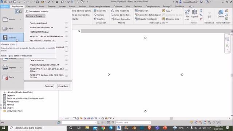Switch to the Estructura ribbon tab
233x131 pixels.
tap(31, 7)
